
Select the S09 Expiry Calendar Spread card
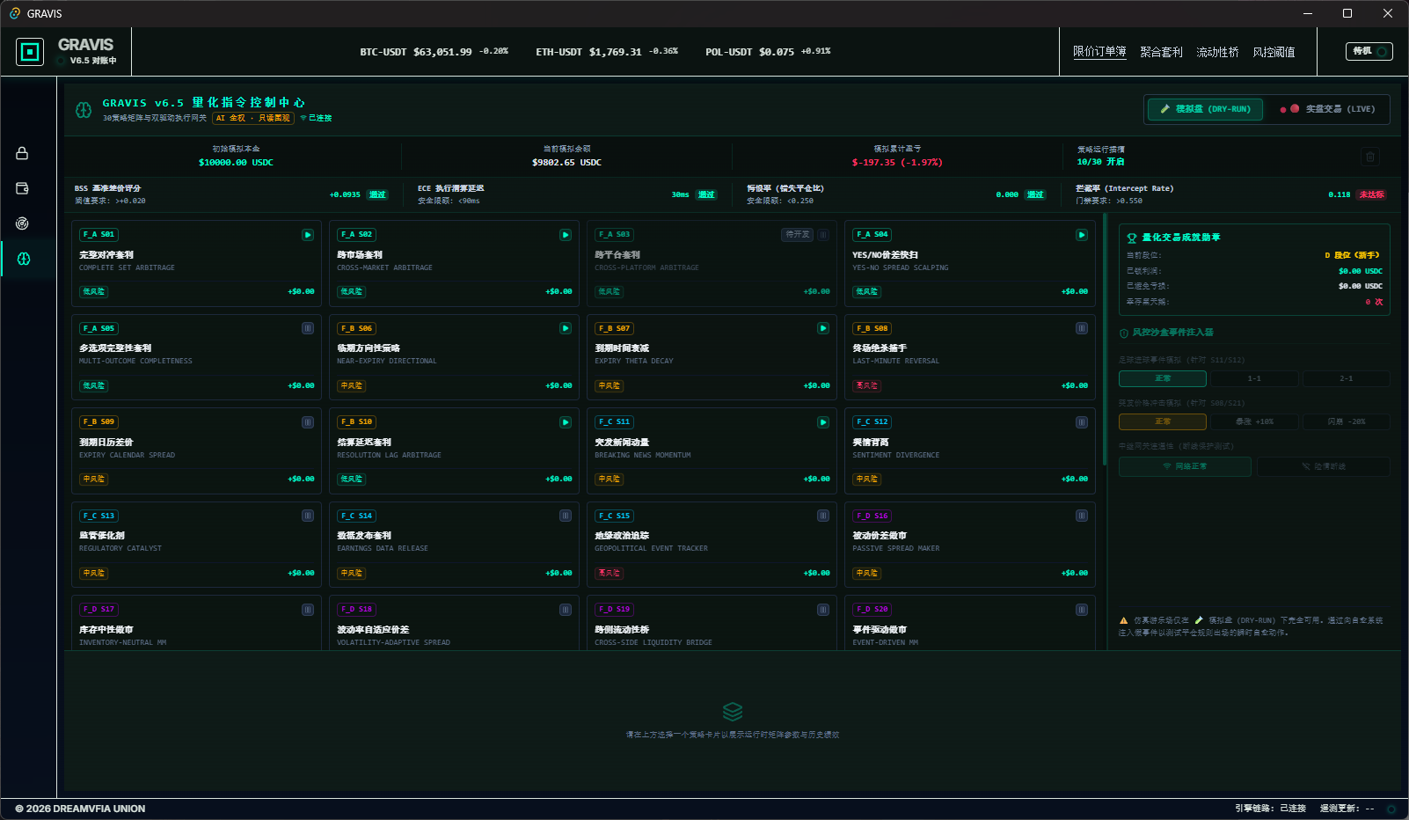[x=196, y=450]
